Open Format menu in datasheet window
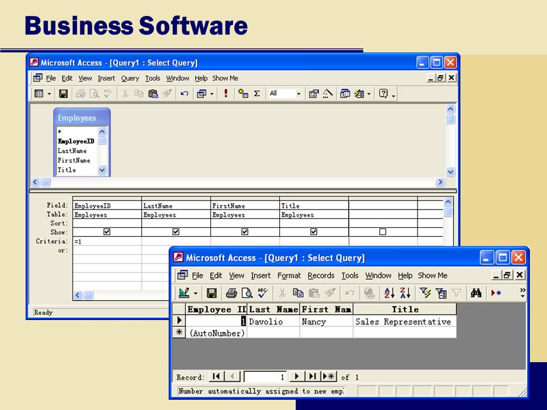Viewport: 547px width, 410px height. pyautogui.click(x=289, y=276)
